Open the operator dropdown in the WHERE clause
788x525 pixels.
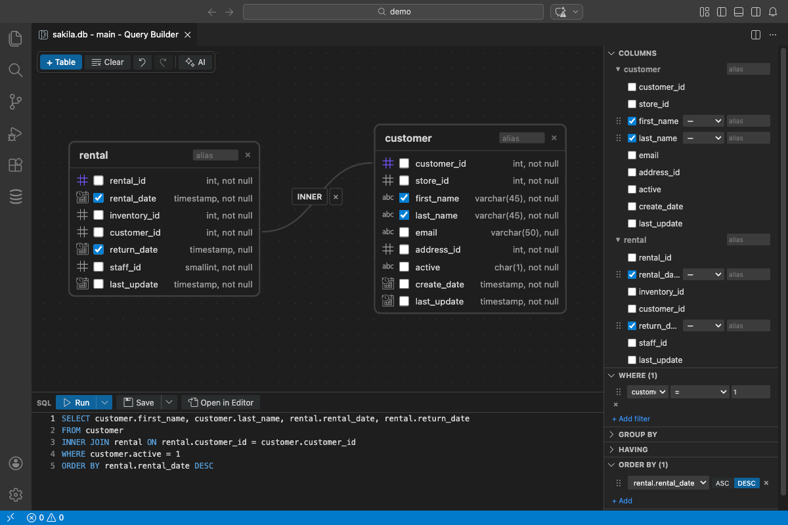(699, 391)
